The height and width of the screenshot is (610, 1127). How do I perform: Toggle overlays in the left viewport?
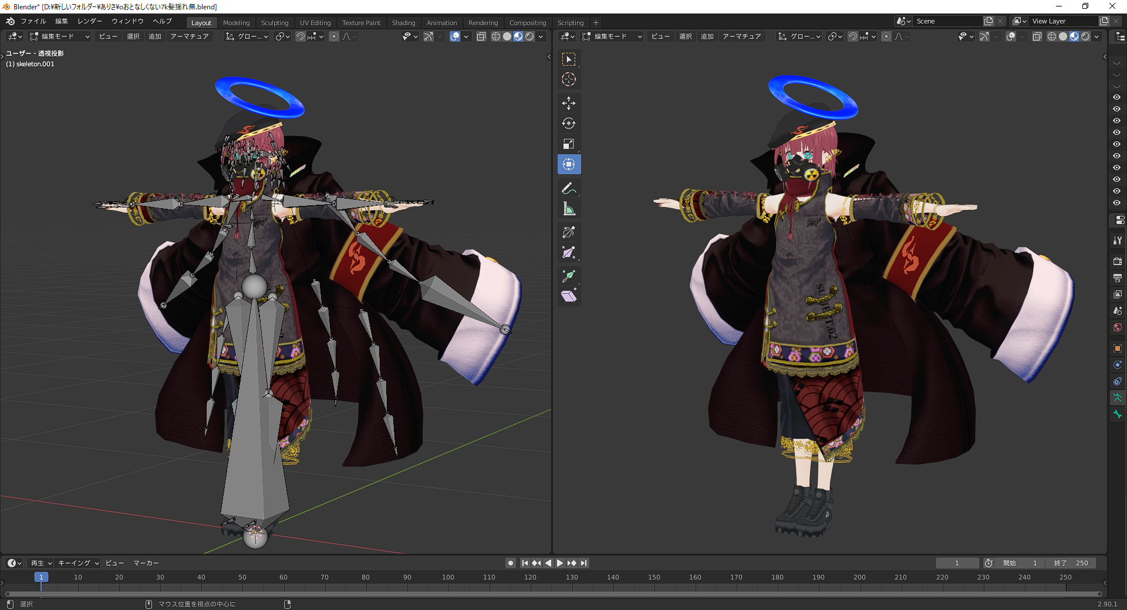click(x=455, y=36)
